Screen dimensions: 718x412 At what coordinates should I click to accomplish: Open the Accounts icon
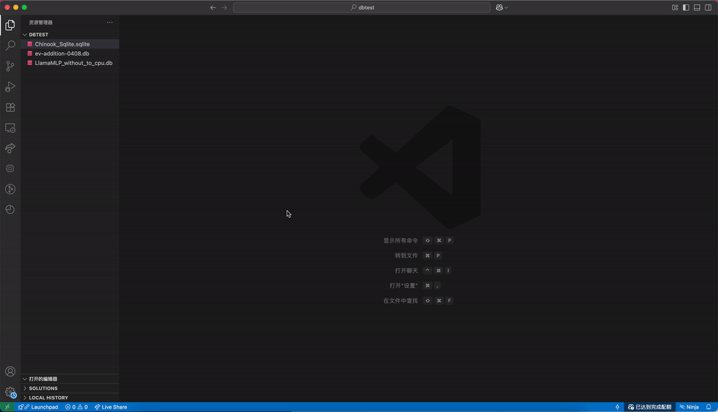10,371
